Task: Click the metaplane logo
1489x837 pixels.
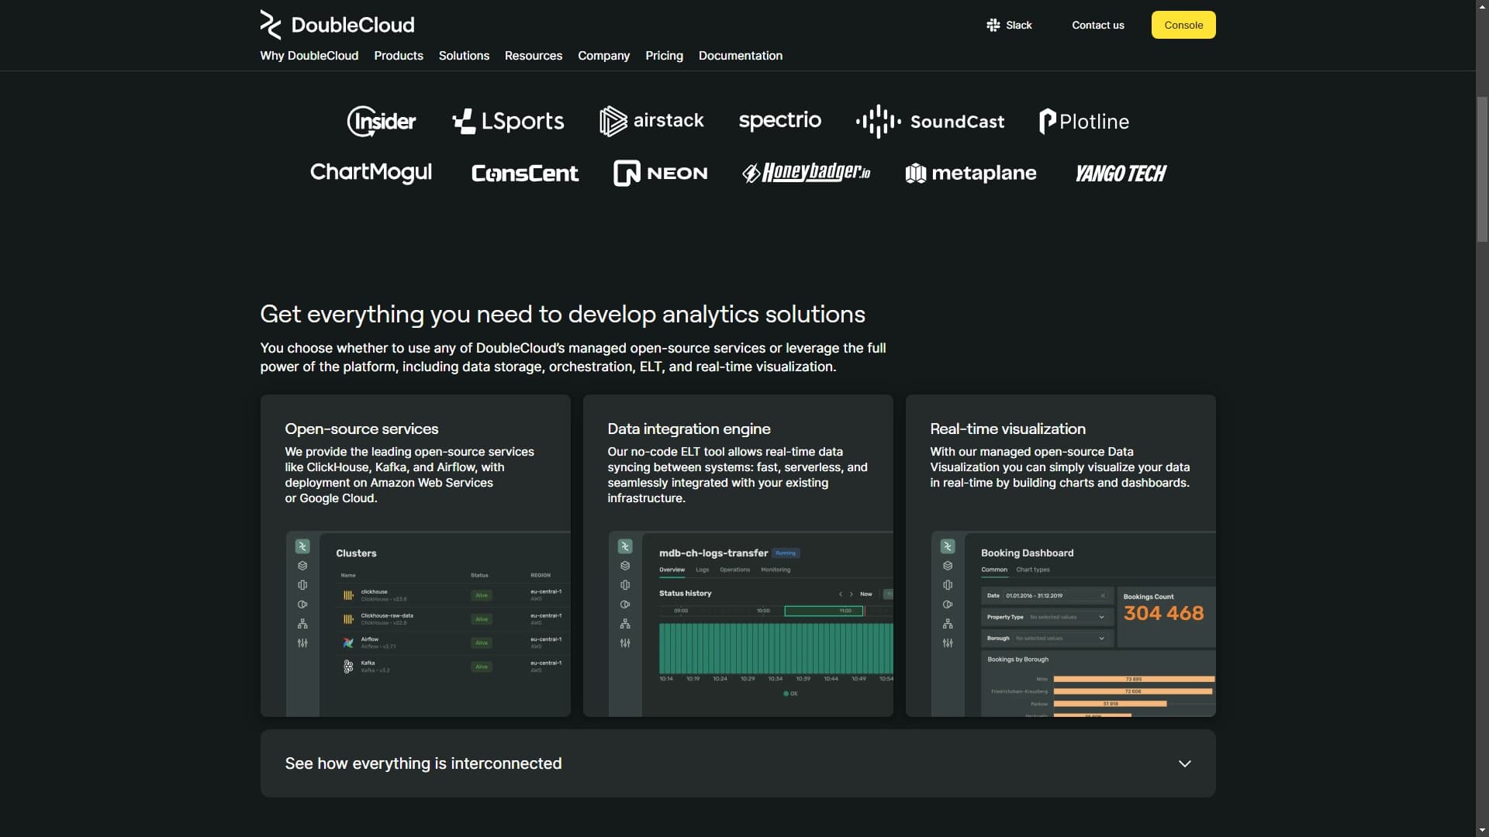Action: [x=970, y=173]
